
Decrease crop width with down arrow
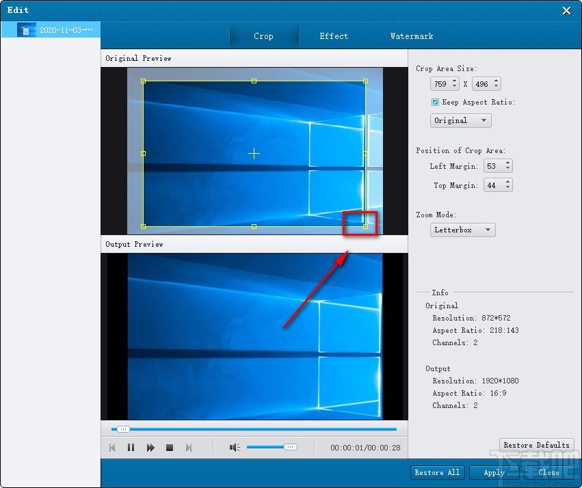click(x=455, y=86)
